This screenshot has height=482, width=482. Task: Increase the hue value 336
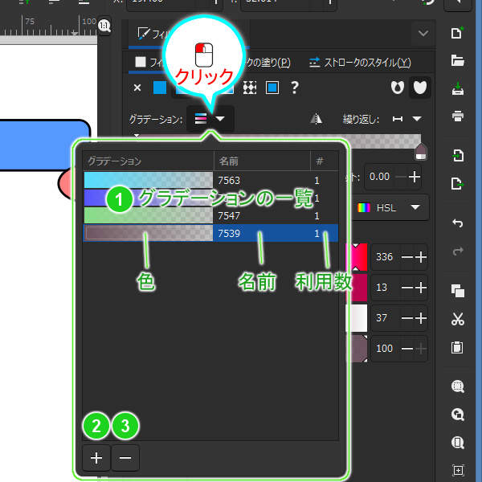click(x=421, y=257)
